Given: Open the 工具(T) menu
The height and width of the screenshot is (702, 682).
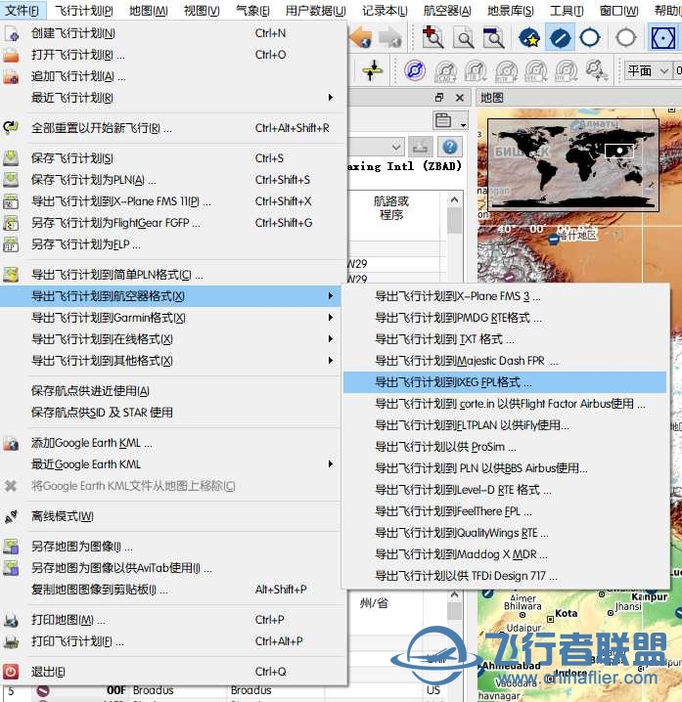Looking at the screenshot, I should (567, 10).
